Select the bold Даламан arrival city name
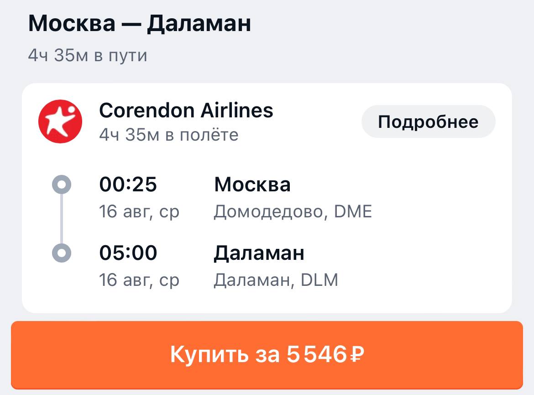Screen dimensions: 534x395 point(259,253)
